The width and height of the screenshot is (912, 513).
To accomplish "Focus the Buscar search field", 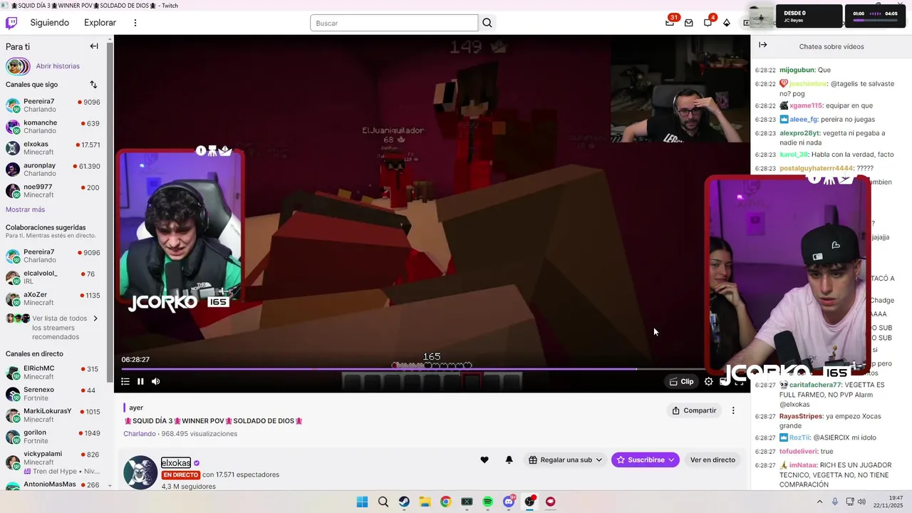I will pos(394,23).
